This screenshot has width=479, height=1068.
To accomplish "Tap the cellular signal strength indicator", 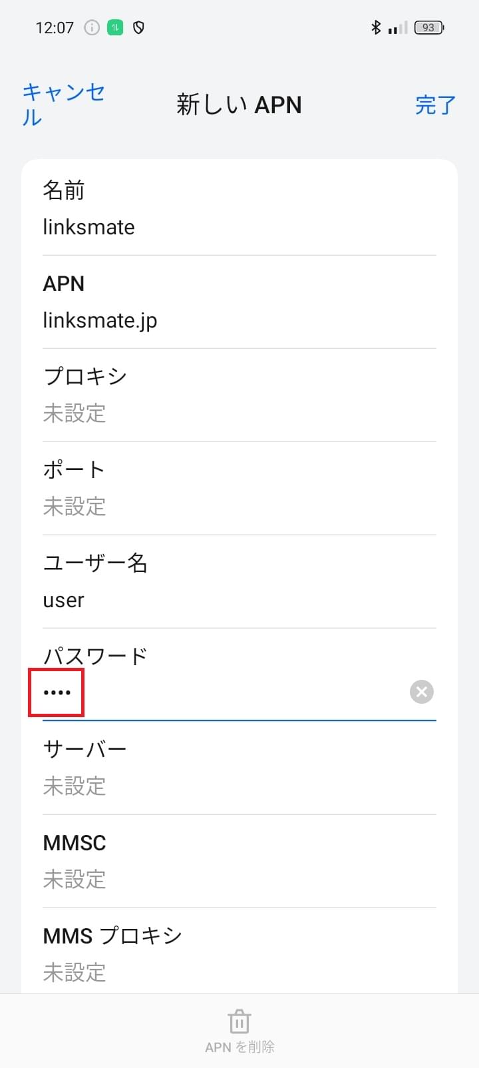I will click(x=397, y=27).
